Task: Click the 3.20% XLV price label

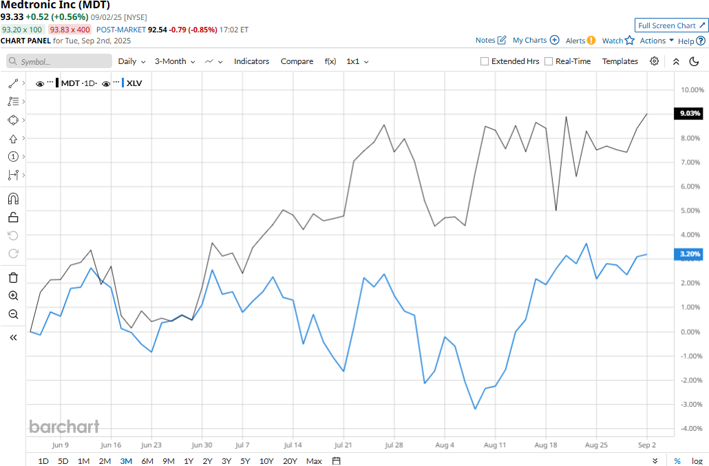Action: point(688,254)
